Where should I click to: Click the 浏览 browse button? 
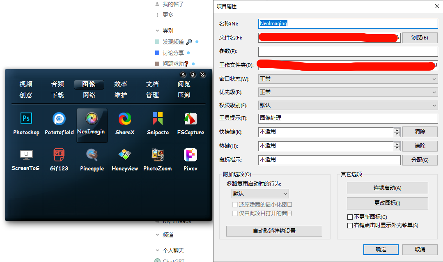point(420,38)
